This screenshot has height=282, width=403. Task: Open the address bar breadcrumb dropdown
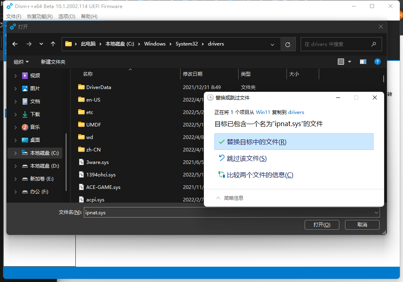point(272,44)
